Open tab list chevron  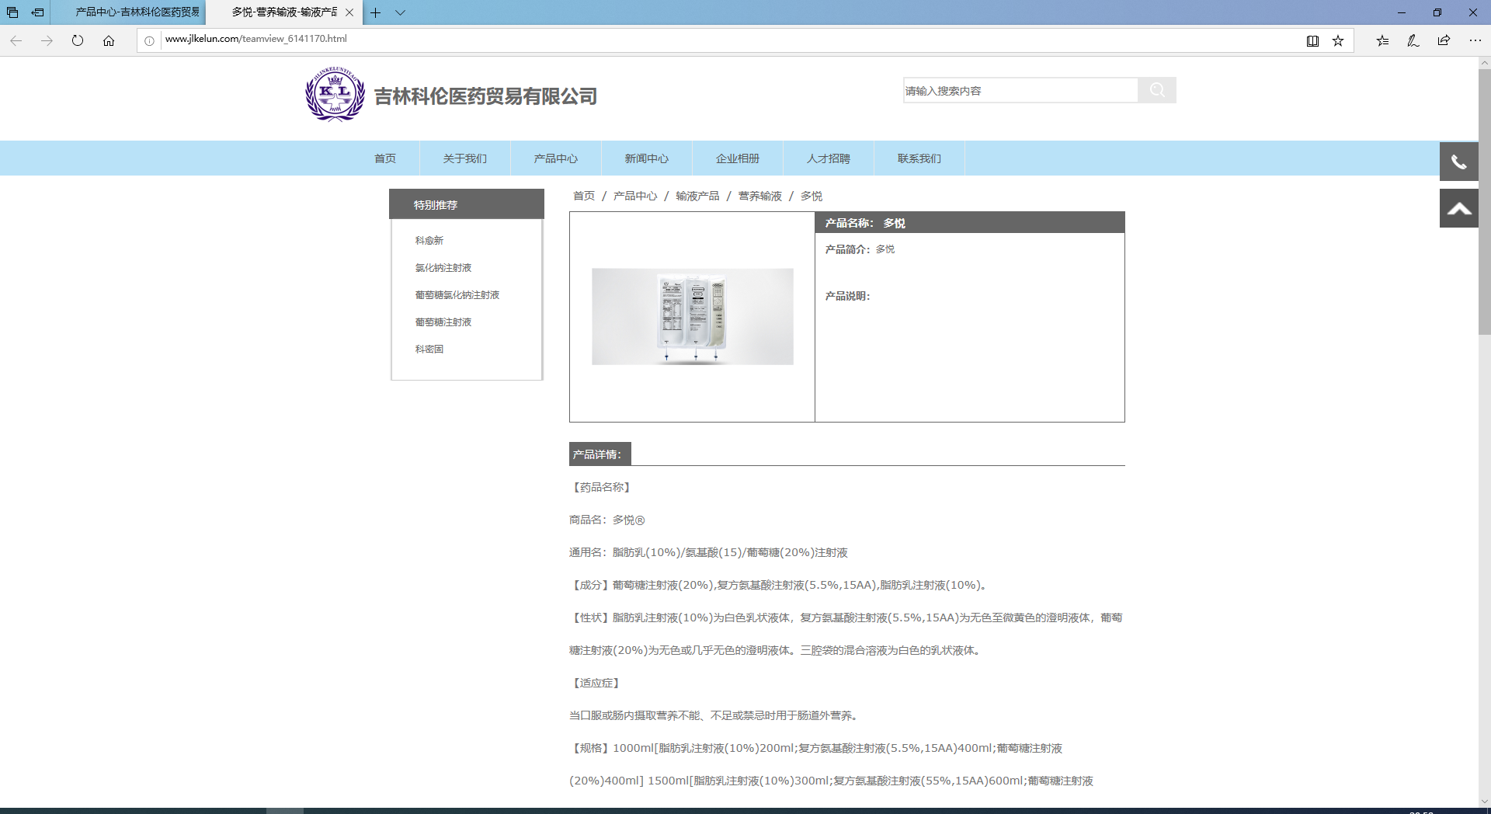pos(400,12)
